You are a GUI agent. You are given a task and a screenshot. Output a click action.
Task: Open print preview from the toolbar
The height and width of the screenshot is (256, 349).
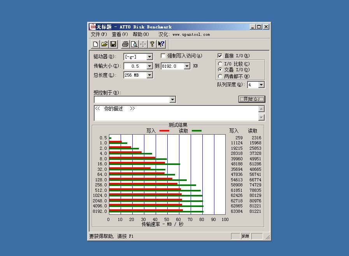(134, 44)
